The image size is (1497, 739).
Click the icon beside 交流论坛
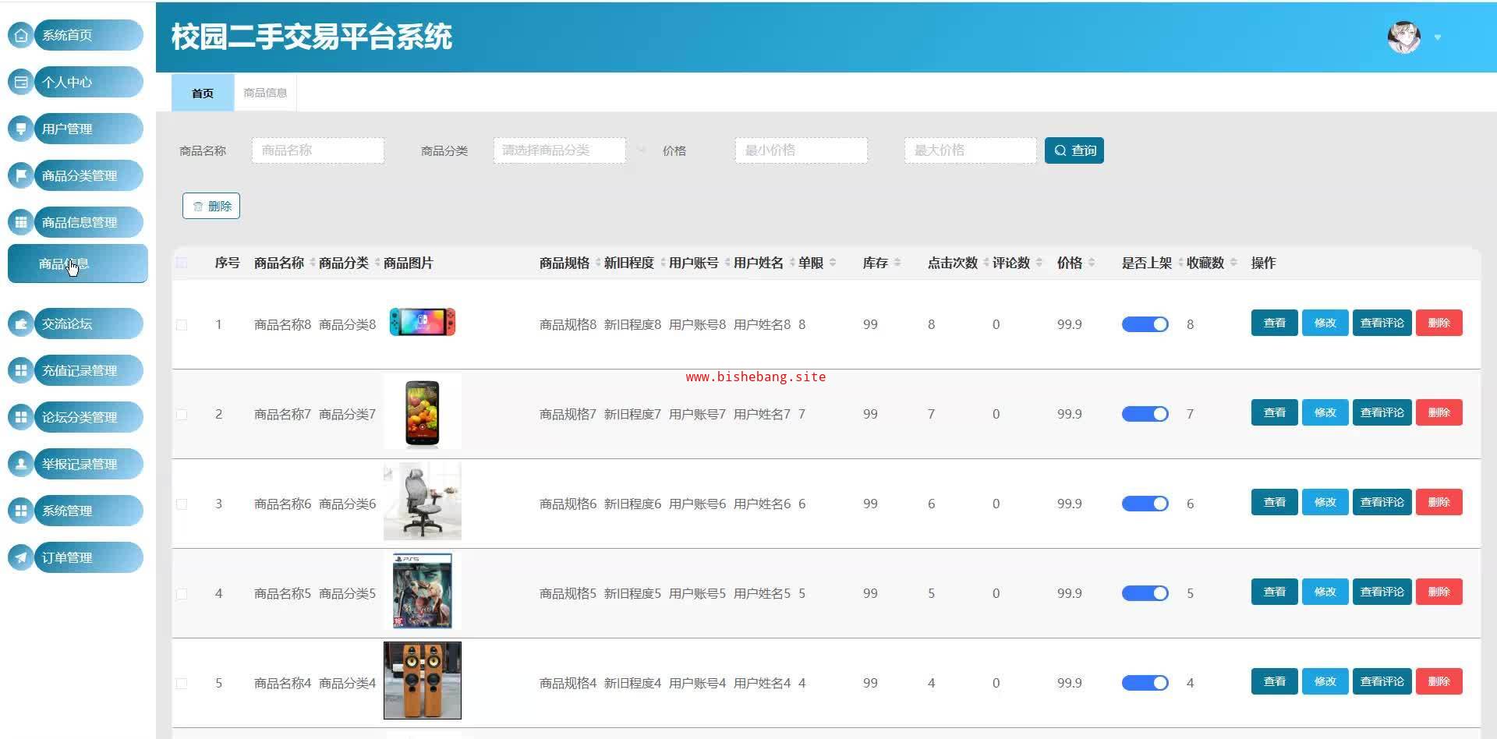coord(21,324)
